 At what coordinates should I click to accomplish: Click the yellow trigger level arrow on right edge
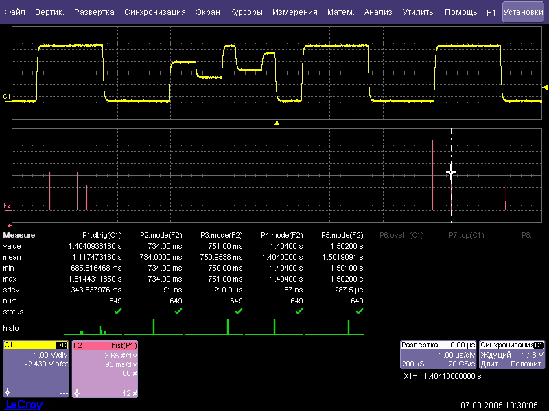pyautogui.click(x=545, y=87)
